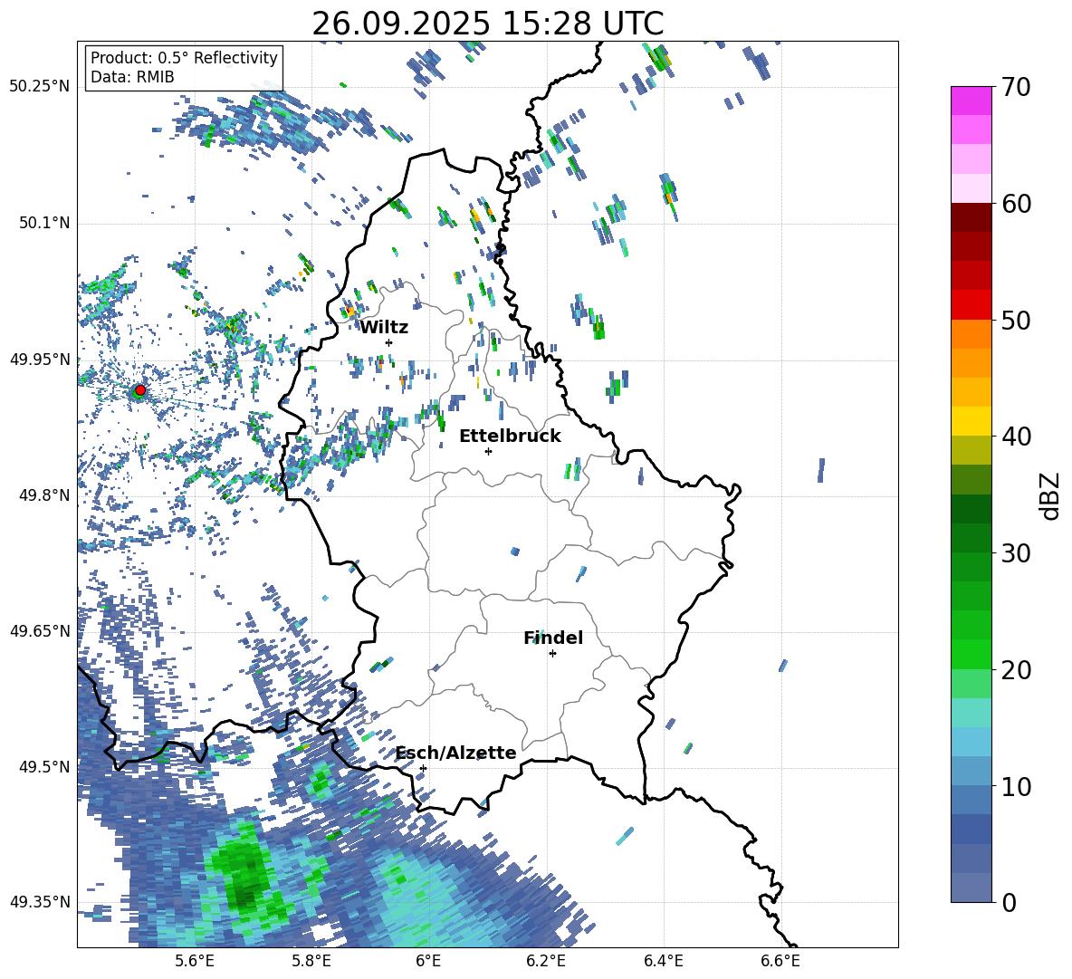Click the bright red colorbar band above 50
Viewport: 1072px width, 979px height.
pyautogui.click(x=971, y=305)
